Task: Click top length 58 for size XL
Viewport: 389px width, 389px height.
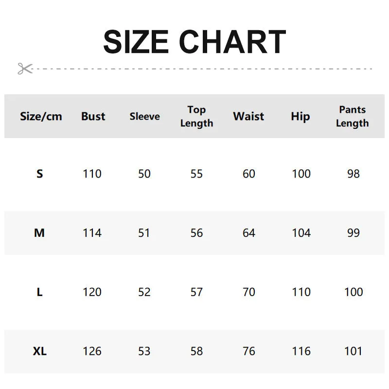Action: (196, 351)
